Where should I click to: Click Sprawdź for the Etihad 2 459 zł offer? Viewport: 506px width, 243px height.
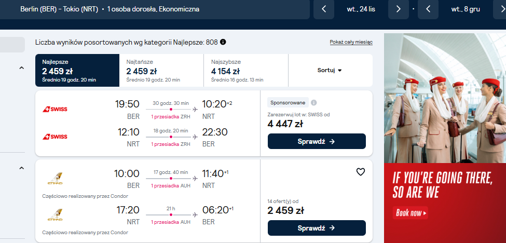click(x=317, y=228)
